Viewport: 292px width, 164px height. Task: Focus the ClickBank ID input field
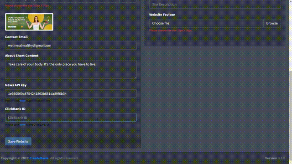[x=71, y=118]
